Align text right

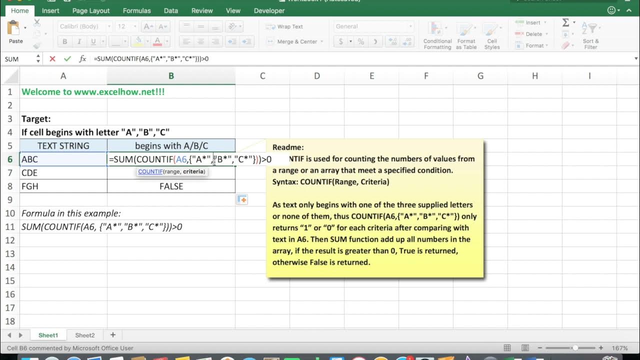click(x=215, y=41)
